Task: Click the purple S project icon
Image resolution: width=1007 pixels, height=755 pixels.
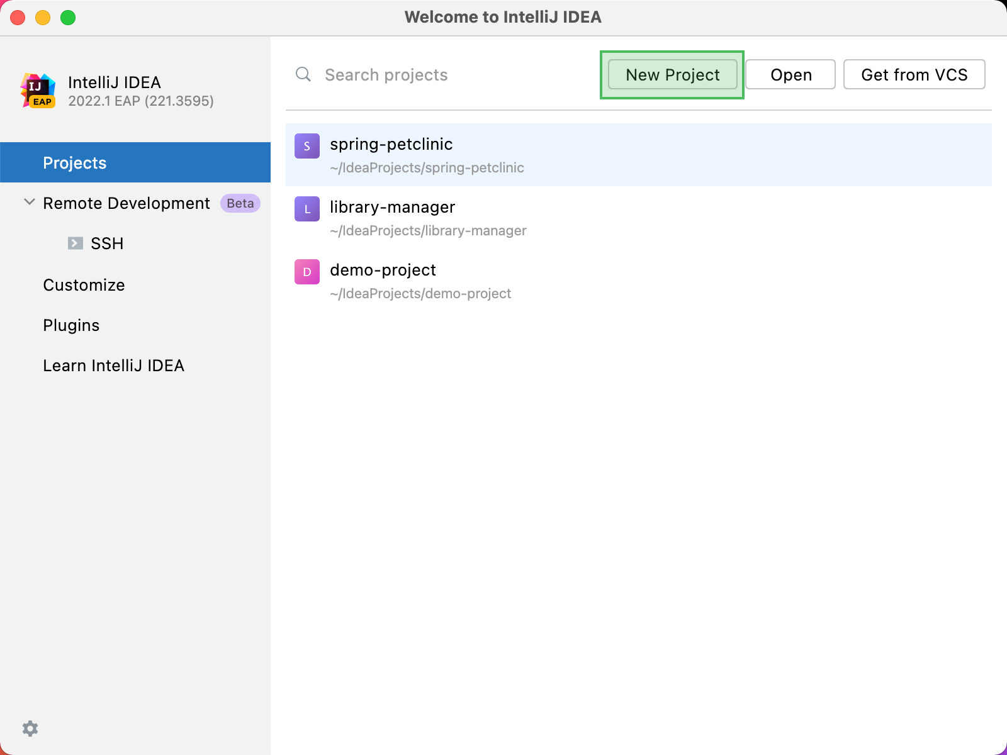Action: pos(307,146)
